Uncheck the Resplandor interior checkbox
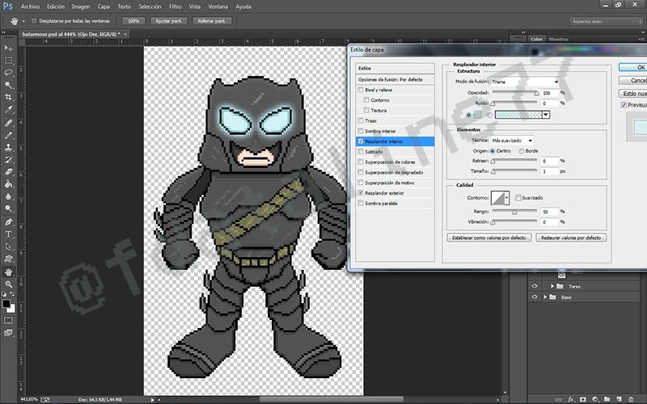Viewport: 647px width, 404px height. tap(361, 141)
